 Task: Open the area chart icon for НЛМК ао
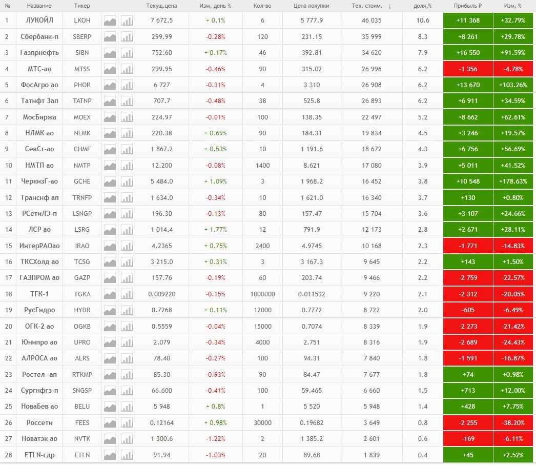tap(110, 133)
